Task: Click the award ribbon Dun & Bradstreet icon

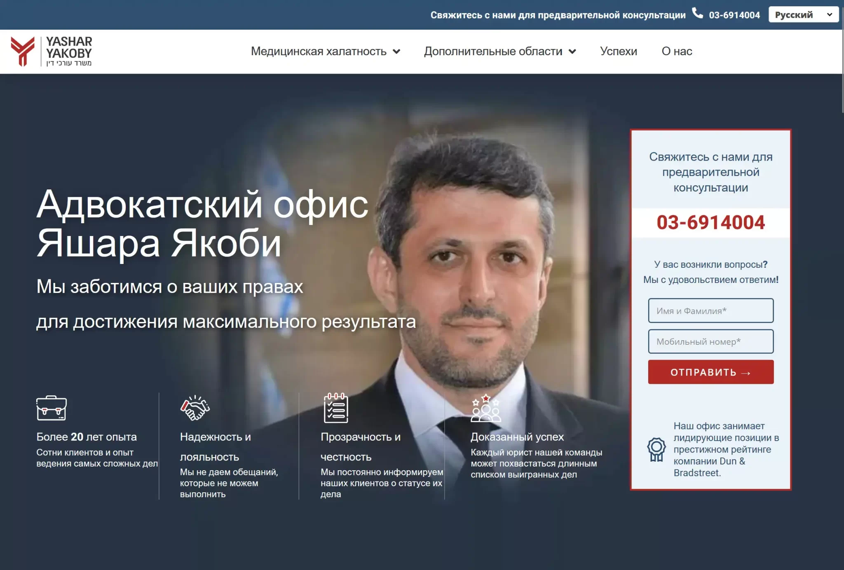Action: [x=656, y=449]
